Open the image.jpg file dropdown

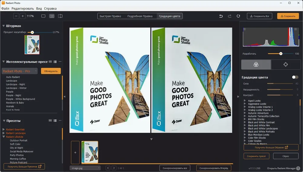pyautogui.click(x=85, y=168)
